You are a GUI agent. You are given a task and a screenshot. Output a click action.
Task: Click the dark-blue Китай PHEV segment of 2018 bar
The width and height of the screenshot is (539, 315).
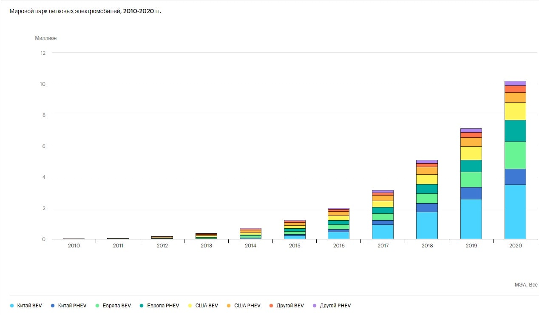427,207
